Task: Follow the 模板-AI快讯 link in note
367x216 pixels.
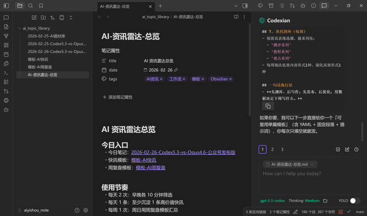Action: [144, 160]
